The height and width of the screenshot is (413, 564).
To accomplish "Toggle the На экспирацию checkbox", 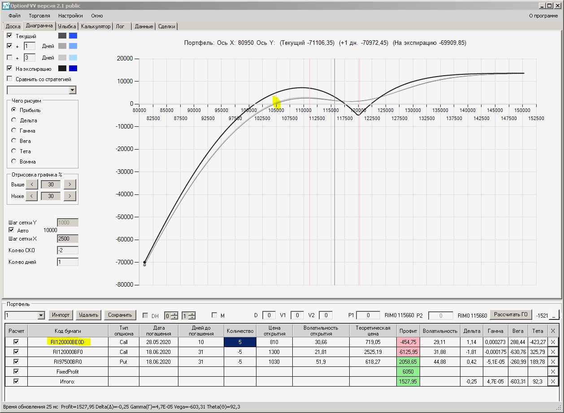I will coord(10,69).
